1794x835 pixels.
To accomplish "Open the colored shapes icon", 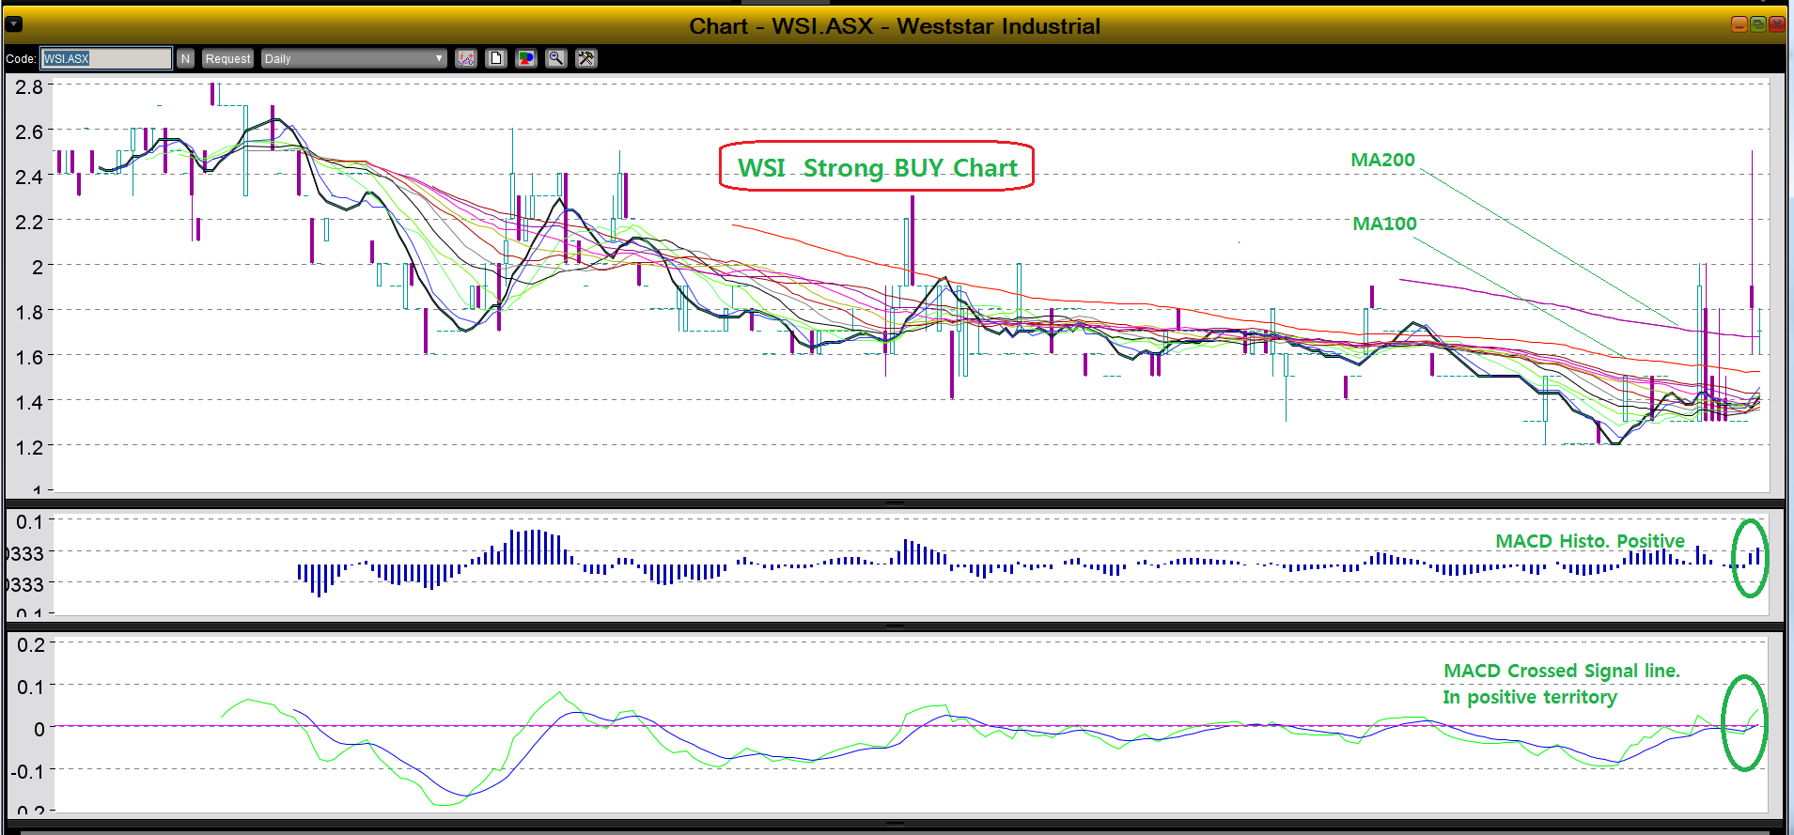I will 526,58.
